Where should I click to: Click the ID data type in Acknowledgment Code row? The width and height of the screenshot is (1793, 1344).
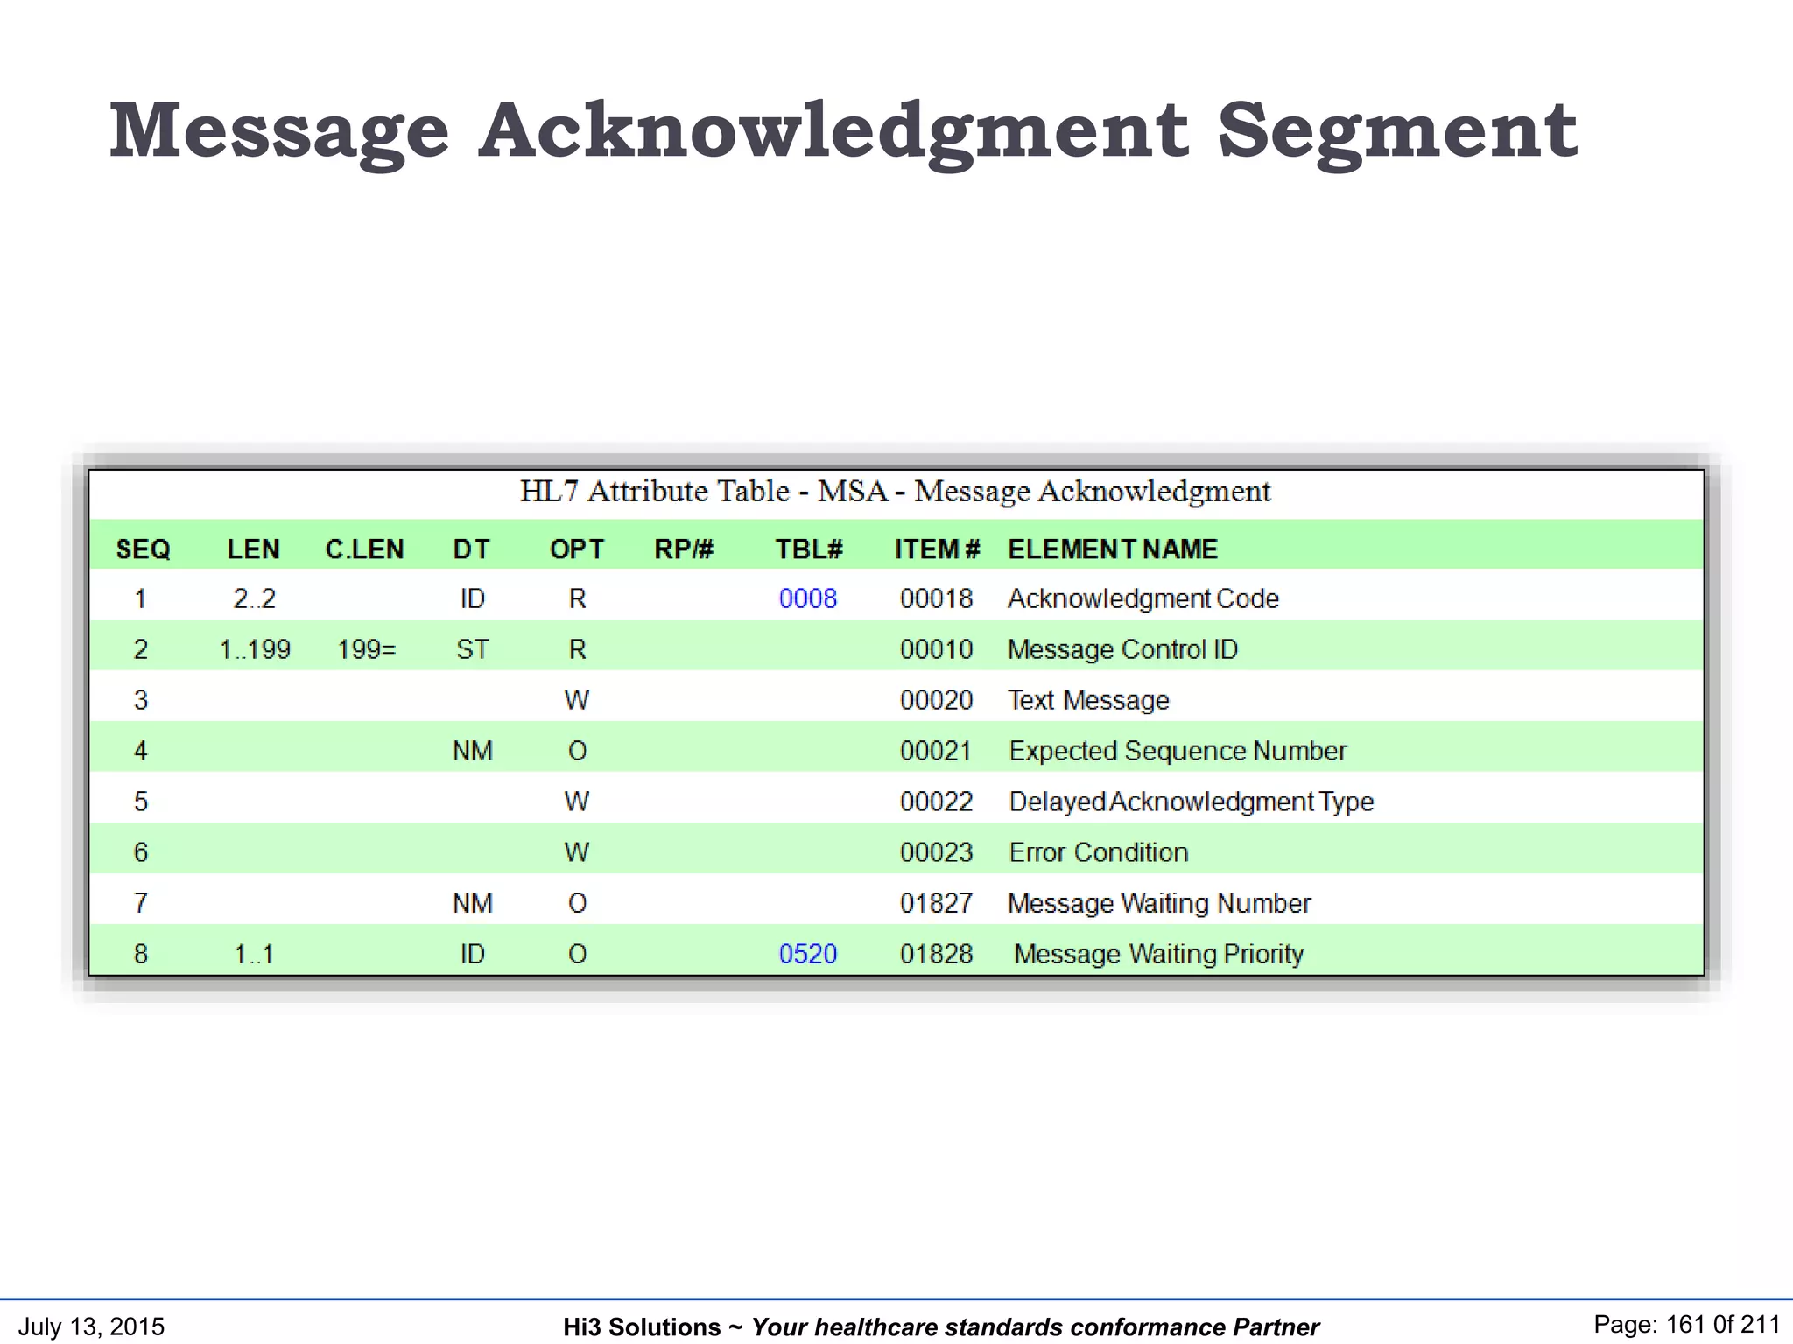pyautogui.click(x=472, y=598)
